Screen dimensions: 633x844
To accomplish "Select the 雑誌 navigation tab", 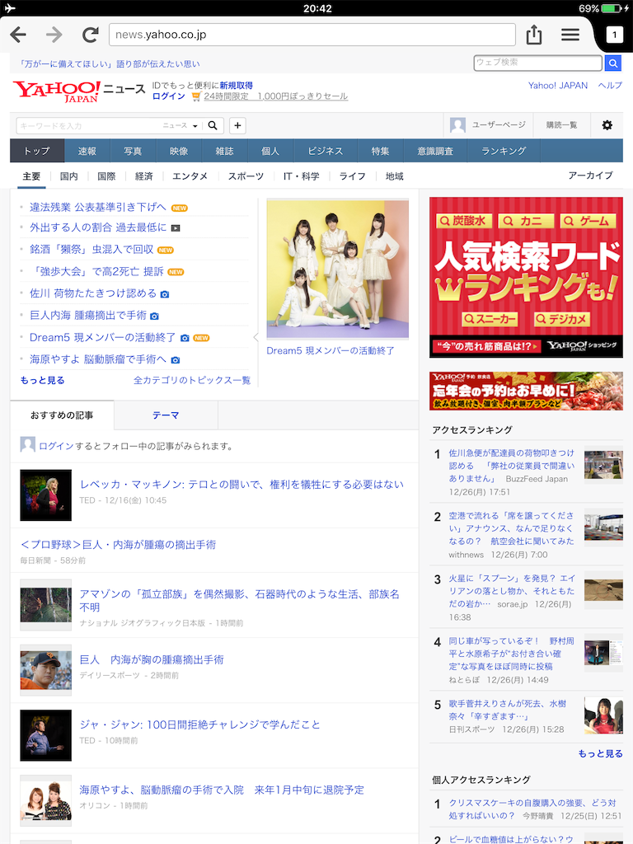I will click(x=224, y=152).
